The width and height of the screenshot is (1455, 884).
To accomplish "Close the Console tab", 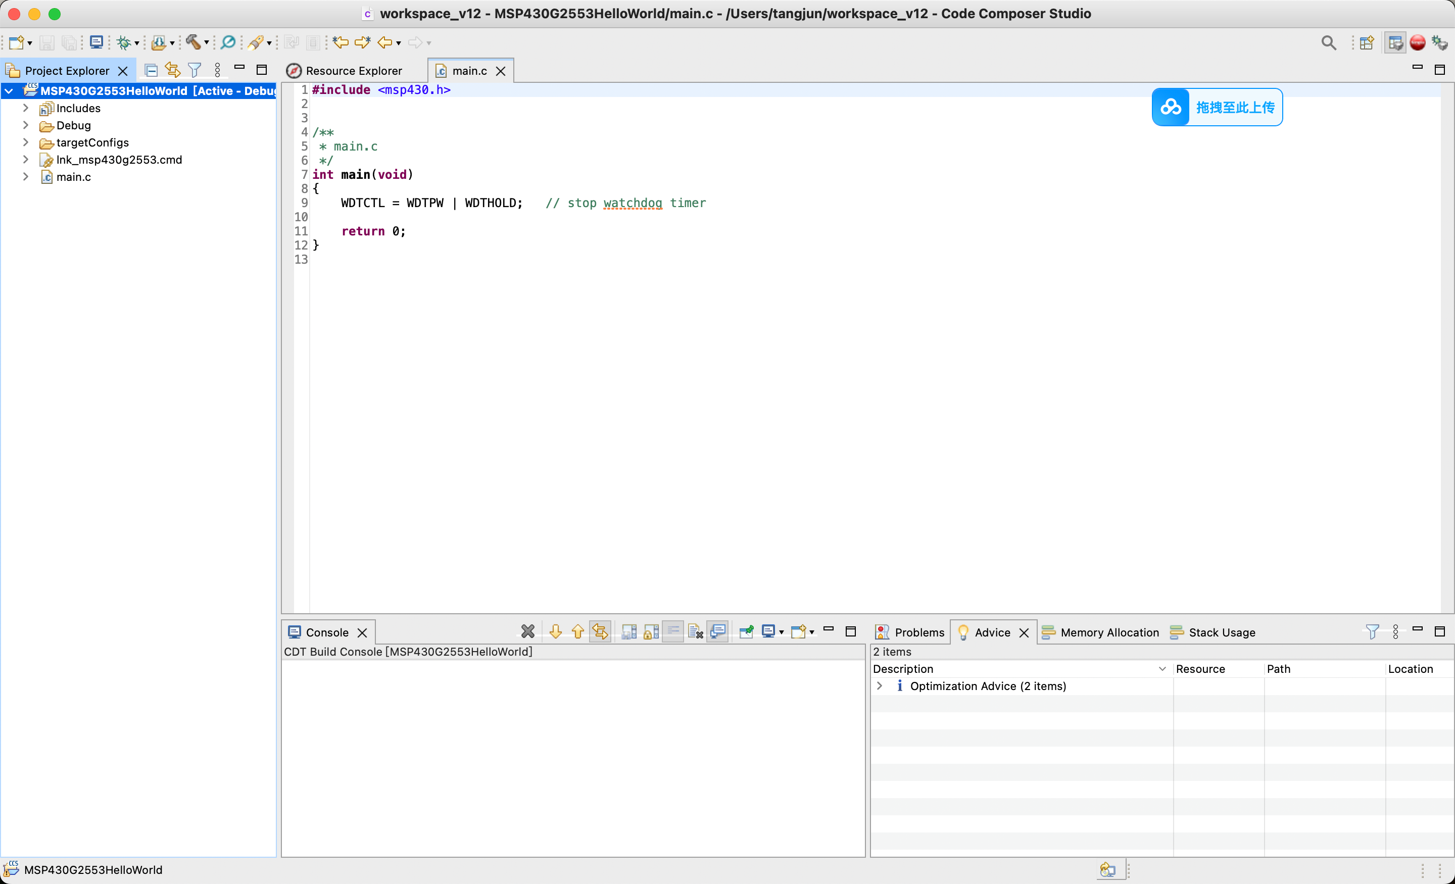I will [363, 632].
